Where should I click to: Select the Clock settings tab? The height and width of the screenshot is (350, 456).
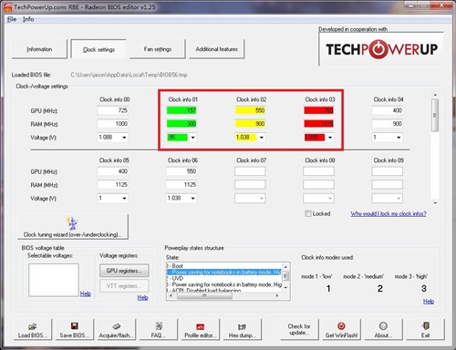pyautogui.click(x=98, y=49)
